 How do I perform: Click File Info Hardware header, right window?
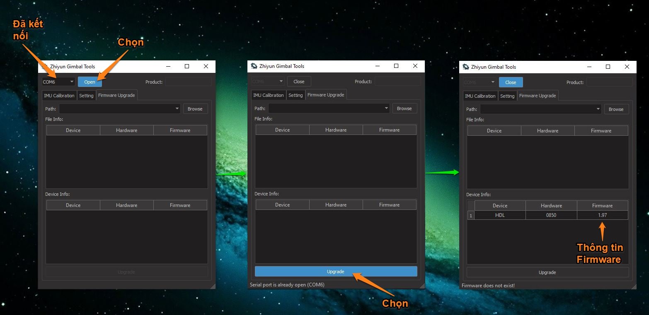(548, 131)
